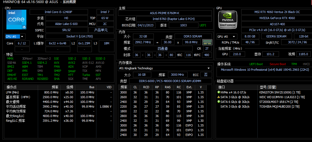Click the 04/11/2023 BIOS date field

tap(146, 25)
